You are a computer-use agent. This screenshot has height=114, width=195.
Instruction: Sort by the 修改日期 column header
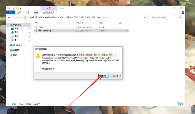(x=79, y=22)
